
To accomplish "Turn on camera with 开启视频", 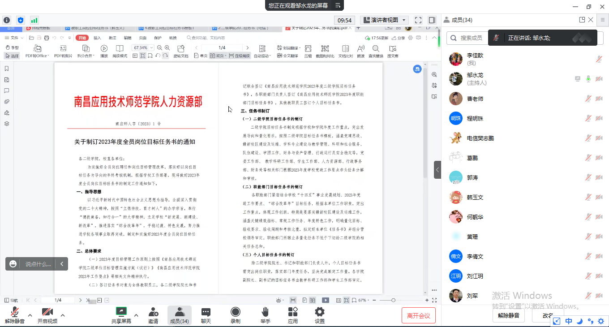I will pos(47,315).
